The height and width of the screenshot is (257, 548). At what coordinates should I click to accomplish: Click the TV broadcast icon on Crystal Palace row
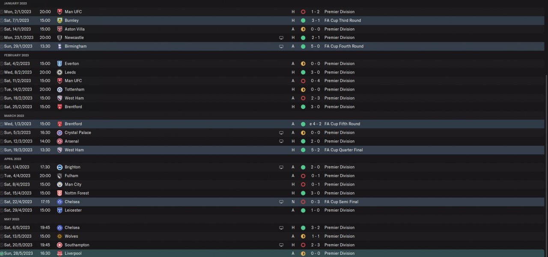pos(281,133)
